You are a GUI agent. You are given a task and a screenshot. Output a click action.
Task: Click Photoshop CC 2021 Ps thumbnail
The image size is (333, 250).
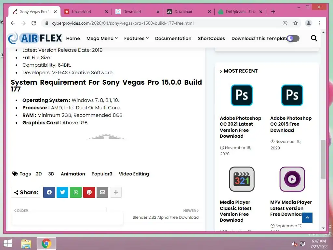pos(242,95)
